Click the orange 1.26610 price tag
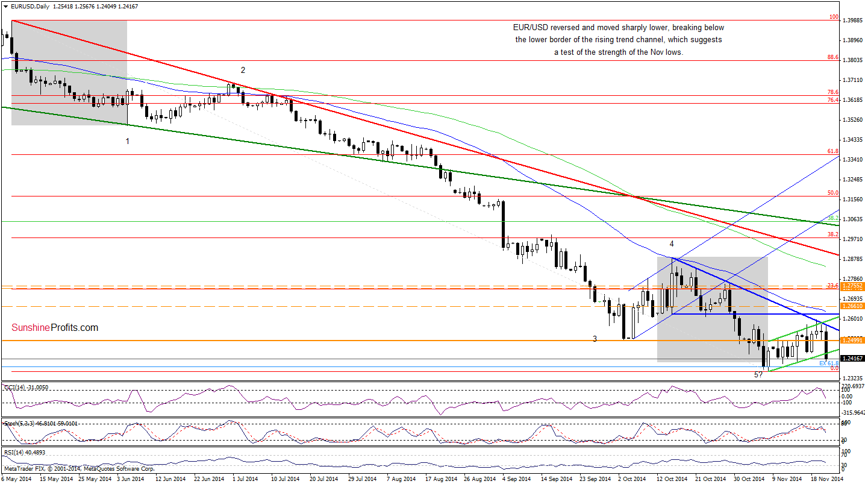The width and height of the screenshot is (865, 484). point(853,306)
